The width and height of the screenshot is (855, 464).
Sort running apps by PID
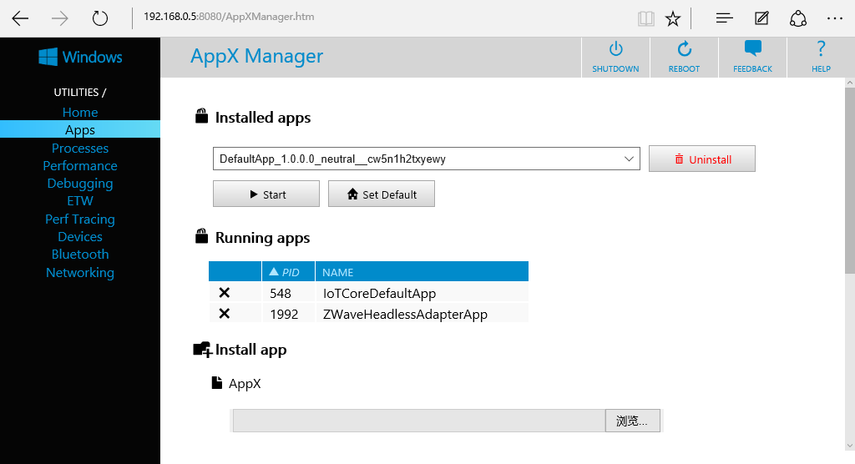tap(288, 271)
